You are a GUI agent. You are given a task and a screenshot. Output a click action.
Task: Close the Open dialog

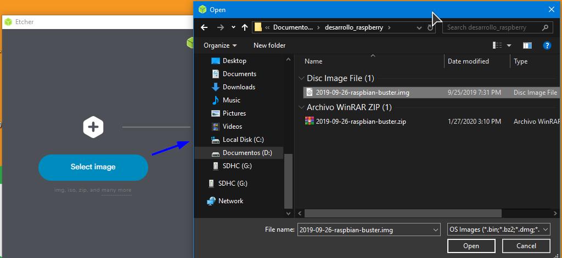click(x=551, y=10)
